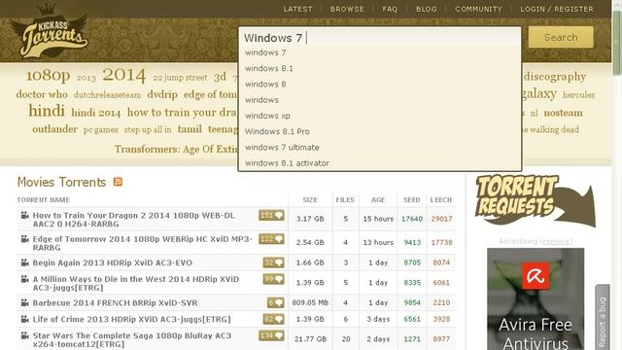The image size is (622, 350).
Task: Open LOGIN / REGISTER
Action: tap(557, 9)
